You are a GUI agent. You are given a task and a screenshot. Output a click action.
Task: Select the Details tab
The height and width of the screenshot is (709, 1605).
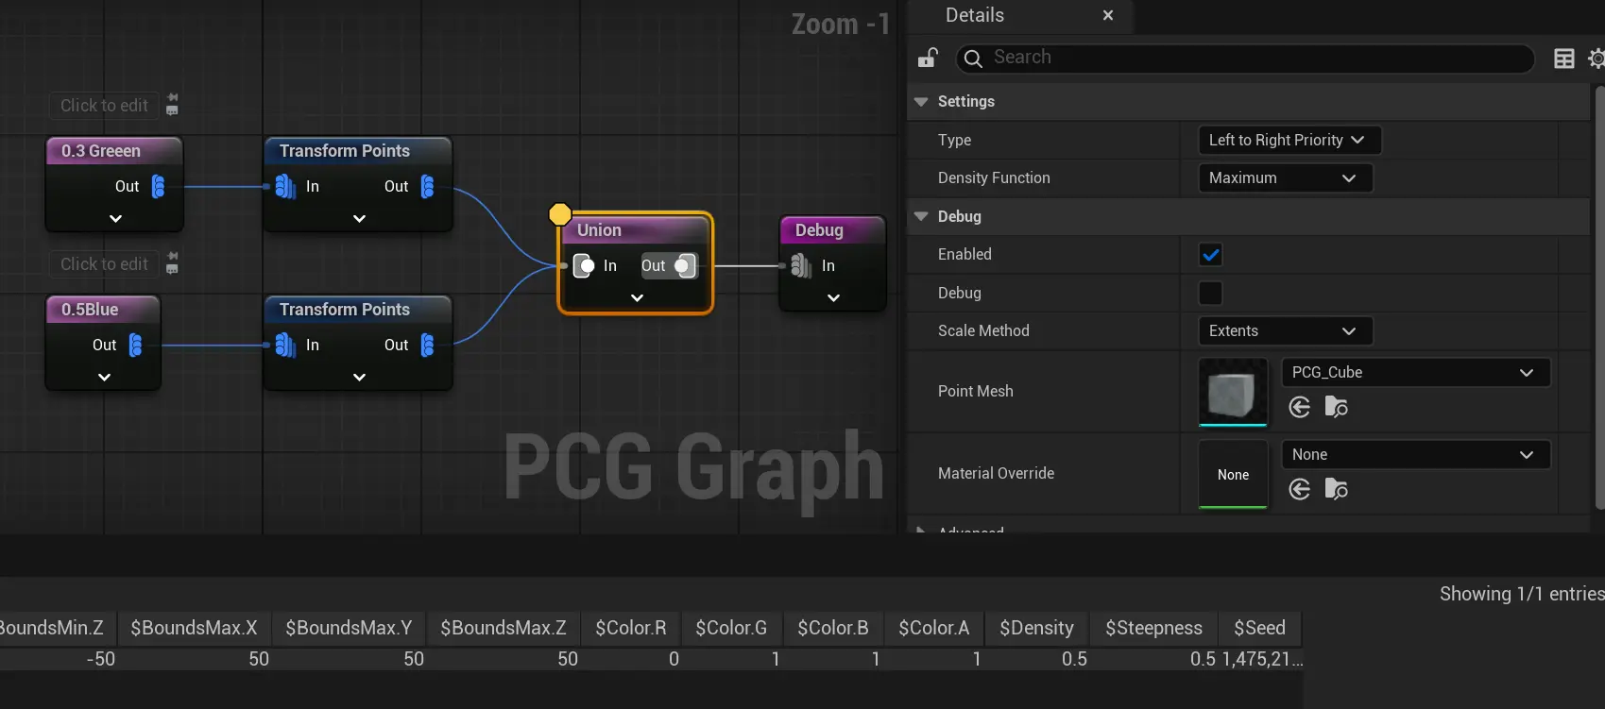(975, 16)
